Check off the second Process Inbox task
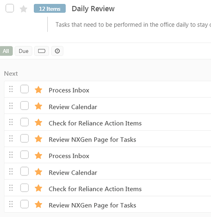This screenshot has height=217, width=211. click(x=24, y=155)
